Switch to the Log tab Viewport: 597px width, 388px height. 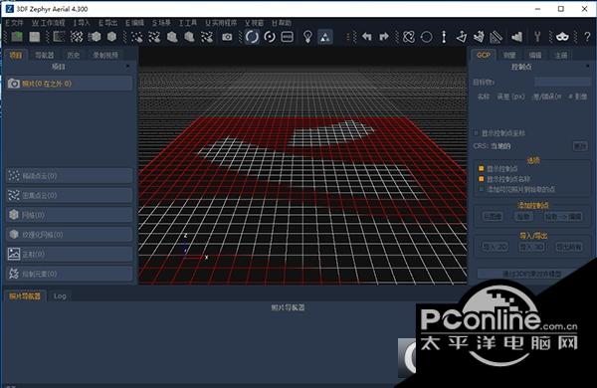coord(60,295)
